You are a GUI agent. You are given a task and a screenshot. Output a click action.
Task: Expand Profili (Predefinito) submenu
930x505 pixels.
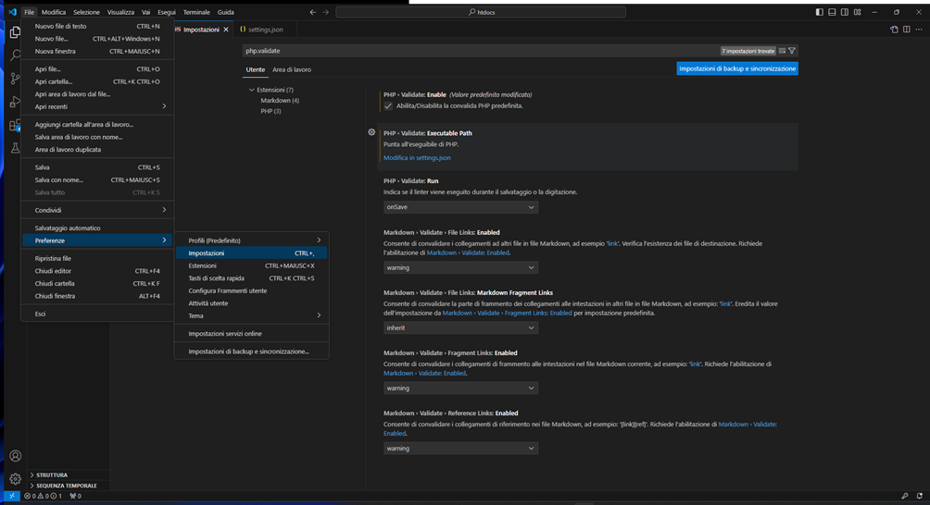pyautogui.click(x=251, y=240)
